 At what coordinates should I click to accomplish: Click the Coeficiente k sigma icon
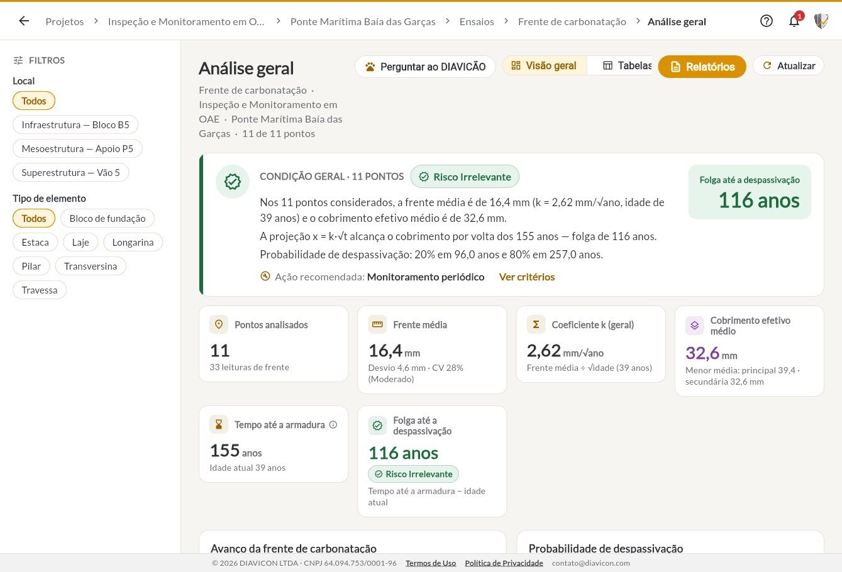[x=536, y=324]
